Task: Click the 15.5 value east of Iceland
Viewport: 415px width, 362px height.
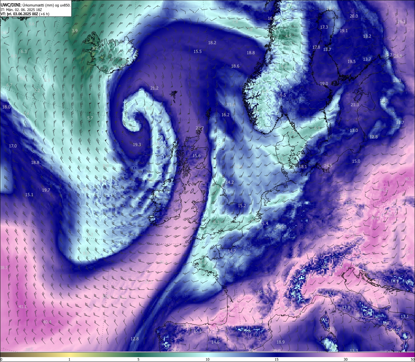Action: point(197,51)
